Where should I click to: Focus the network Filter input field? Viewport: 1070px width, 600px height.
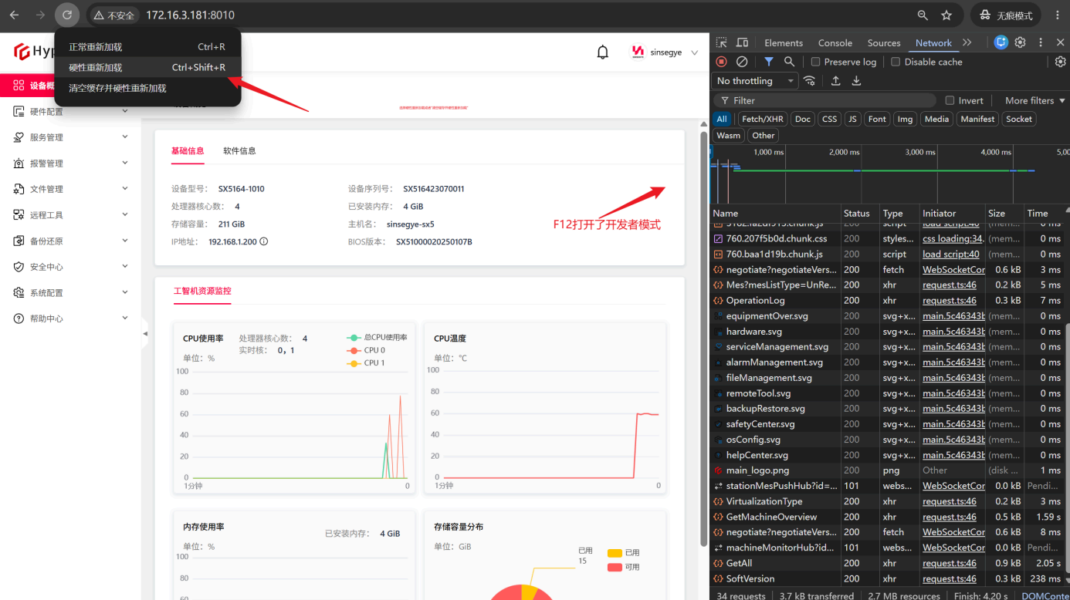pyautogui.click(x=826, y=100)
